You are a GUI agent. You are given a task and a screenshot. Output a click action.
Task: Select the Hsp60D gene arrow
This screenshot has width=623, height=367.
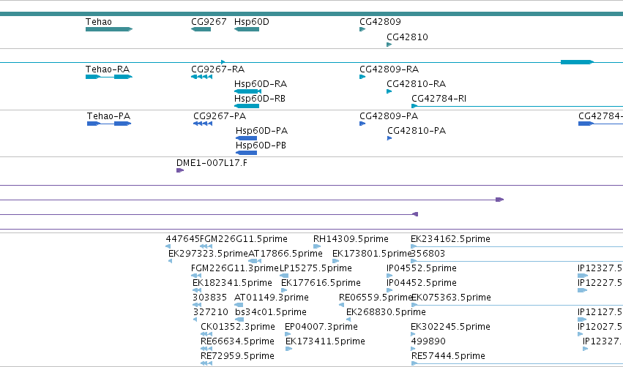(x=246, y=29)
